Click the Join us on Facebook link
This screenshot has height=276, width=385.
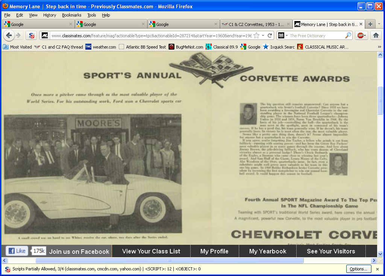79,252
